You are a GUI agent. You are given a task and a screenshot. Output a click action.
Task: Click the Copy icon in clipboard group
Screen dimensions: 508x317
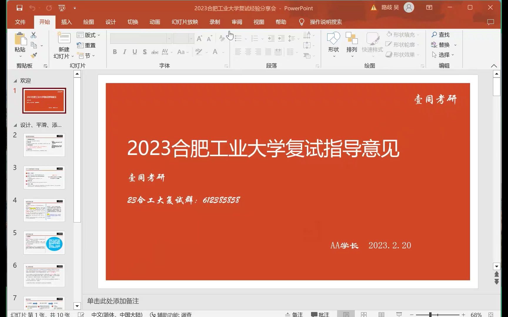pyautogui.click(x=34, y=45)
